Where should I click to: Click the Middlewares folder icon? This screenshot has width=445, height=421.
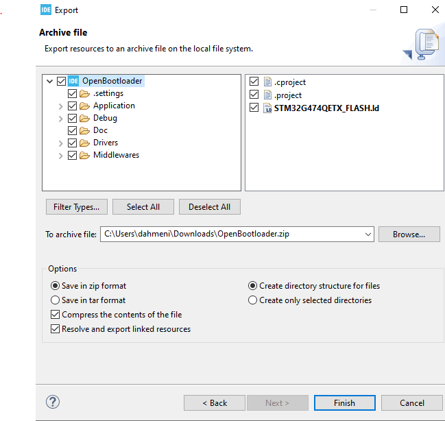[x=84, y=155]
